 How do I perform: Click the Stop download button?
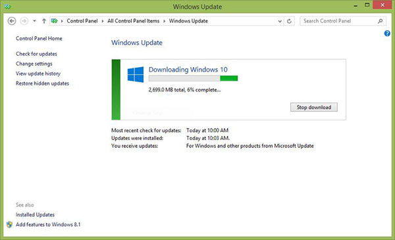314,107
